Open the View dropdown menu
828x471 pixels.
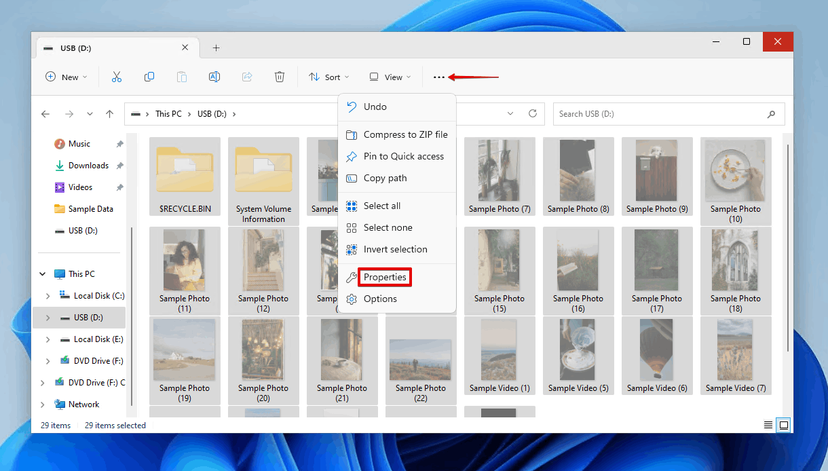pyautogui.click(x=390, y=77)
